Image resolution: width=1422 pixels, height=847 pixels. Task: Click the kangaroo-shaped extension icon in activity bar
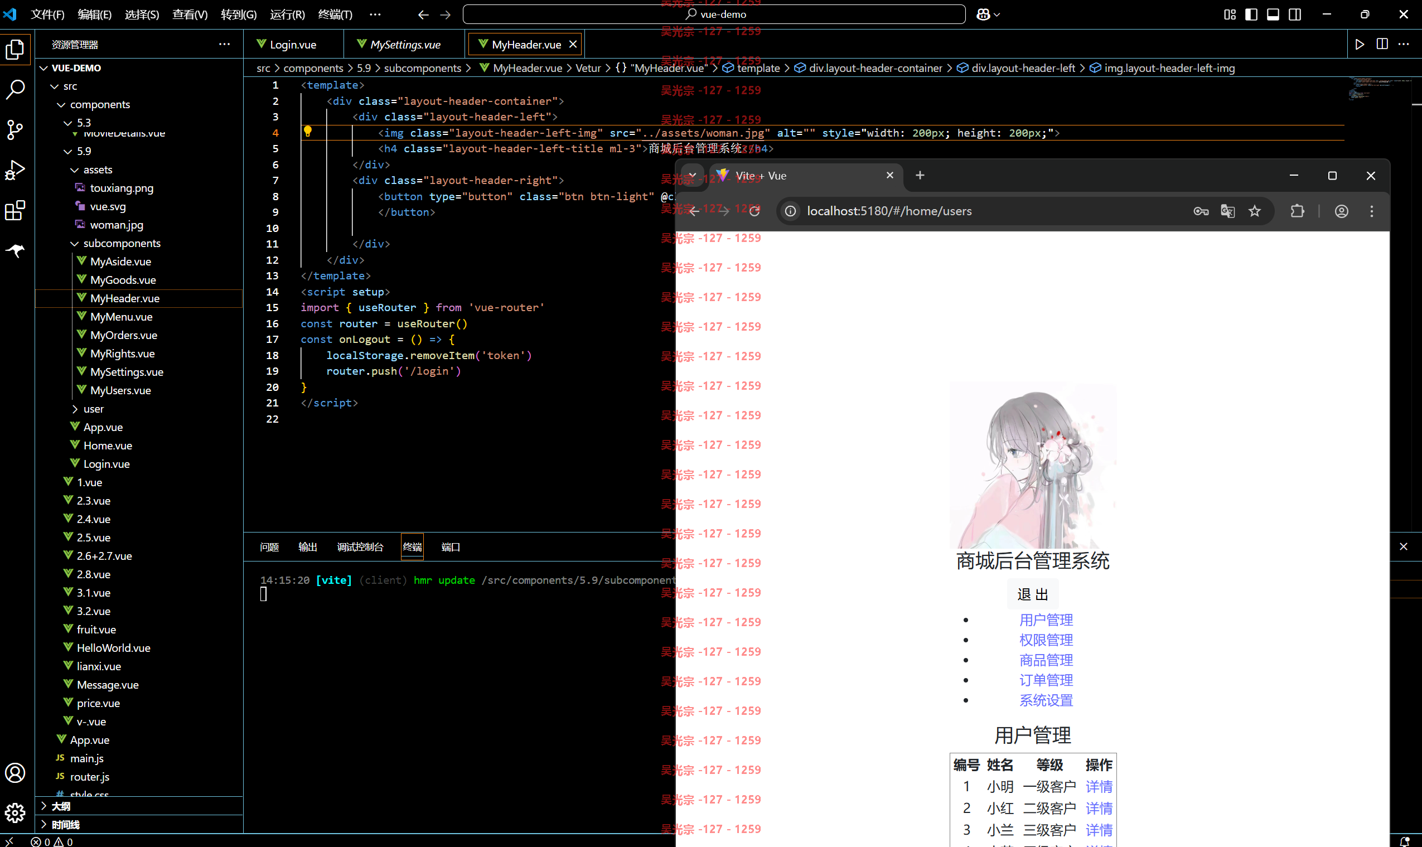(x=16, y=250)
